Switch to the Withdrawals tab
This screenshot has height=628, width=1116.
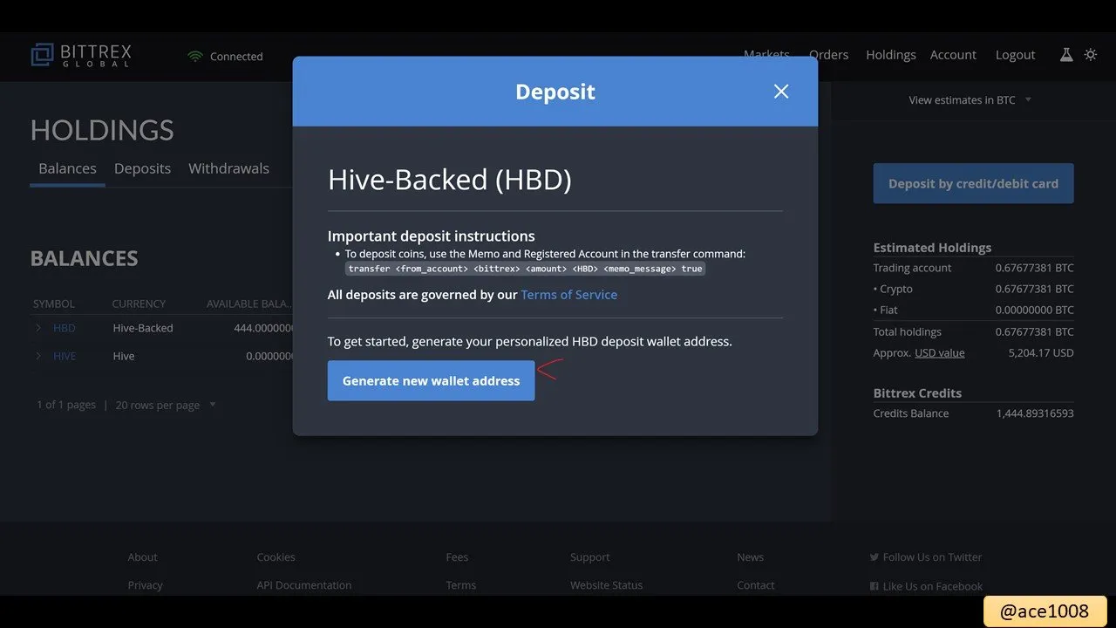tap(228, 168)
